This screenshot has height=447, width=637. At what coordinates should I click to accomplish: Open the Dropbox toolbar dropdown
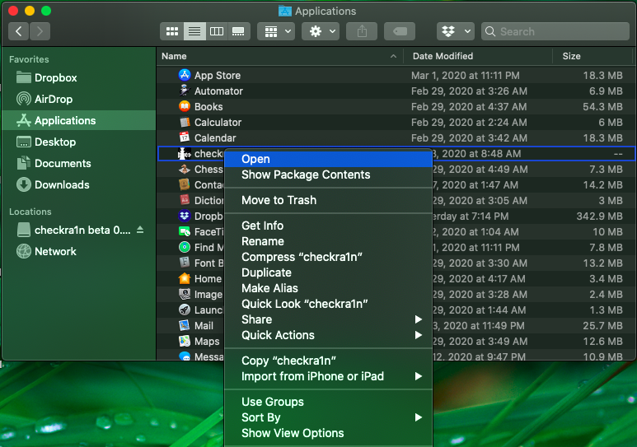pyautogui.click(x=456, y=31)
